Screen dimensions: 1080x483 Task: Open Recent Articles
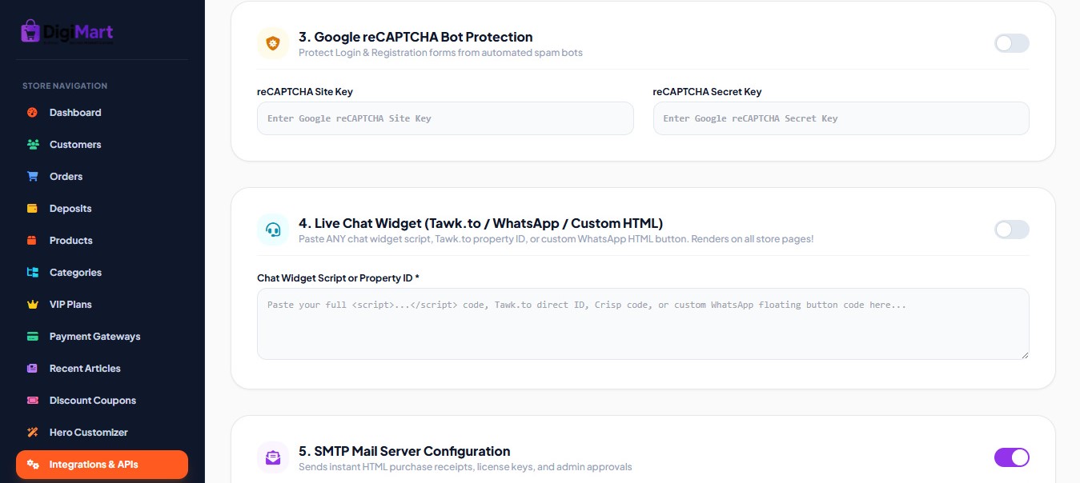click(x=102, y=369)
